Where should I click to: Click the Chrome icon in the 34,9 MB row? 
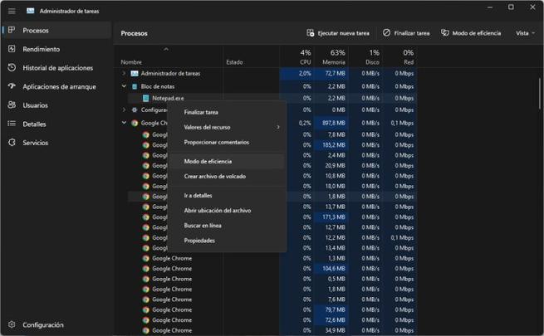[x=146, y=330]
